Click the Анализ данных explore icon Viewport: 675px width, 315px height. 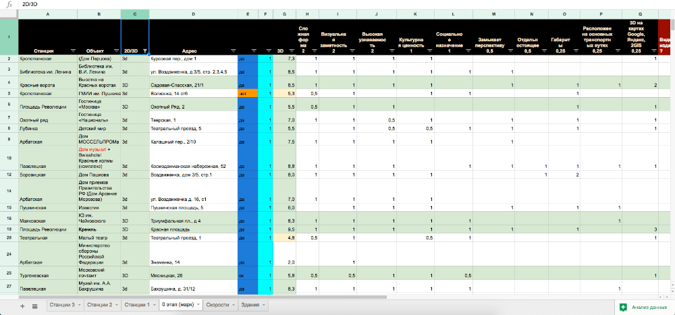[622, 307]
